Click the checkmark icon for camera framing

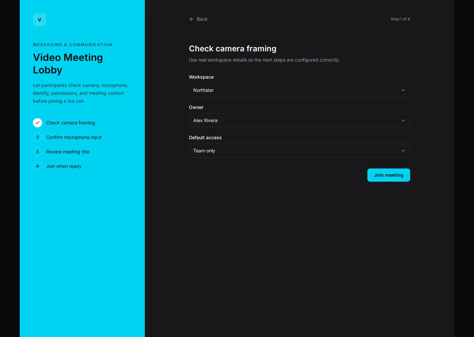click(38, 123)
